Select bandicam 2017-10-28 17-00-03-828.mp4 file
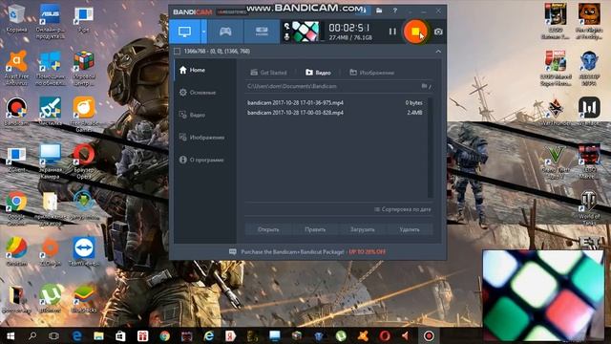 click(x=335, y=113)
